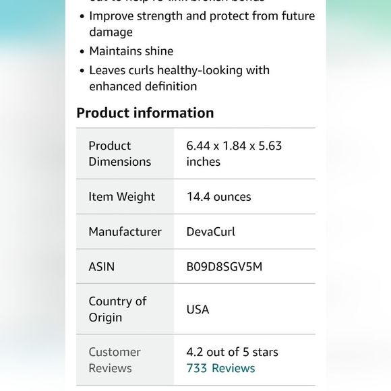Select the Leaves curls healthy-looking bullet text
Screen dimensions: 391x391
(x=179, y=78)
